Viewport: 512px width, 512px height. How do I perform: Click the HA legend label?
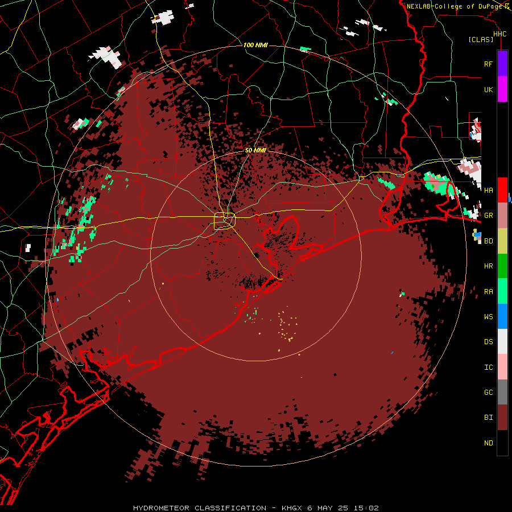[489, 190]
